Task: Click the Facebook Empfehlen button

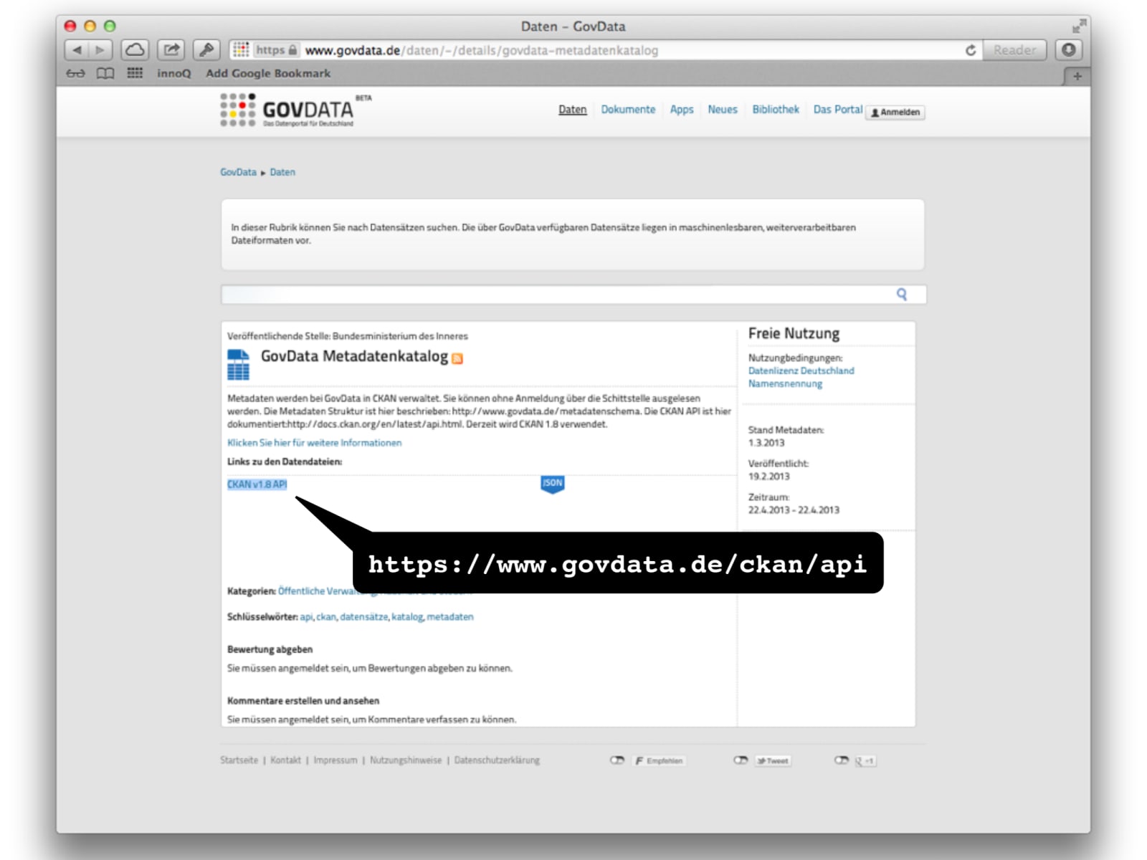Action: click(659, 761)
